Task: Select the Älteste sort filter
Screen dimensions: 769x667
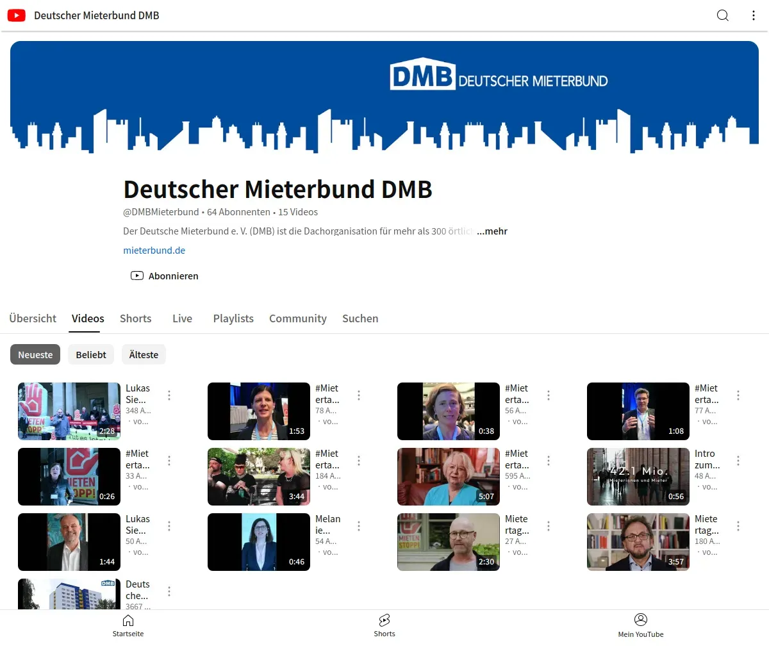Action: [x=144, y=355]
